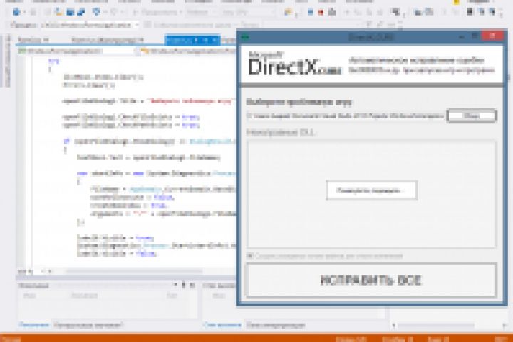Click the Обзор browse button
This screenshot has width=513, height=342.
pos(472,116)
